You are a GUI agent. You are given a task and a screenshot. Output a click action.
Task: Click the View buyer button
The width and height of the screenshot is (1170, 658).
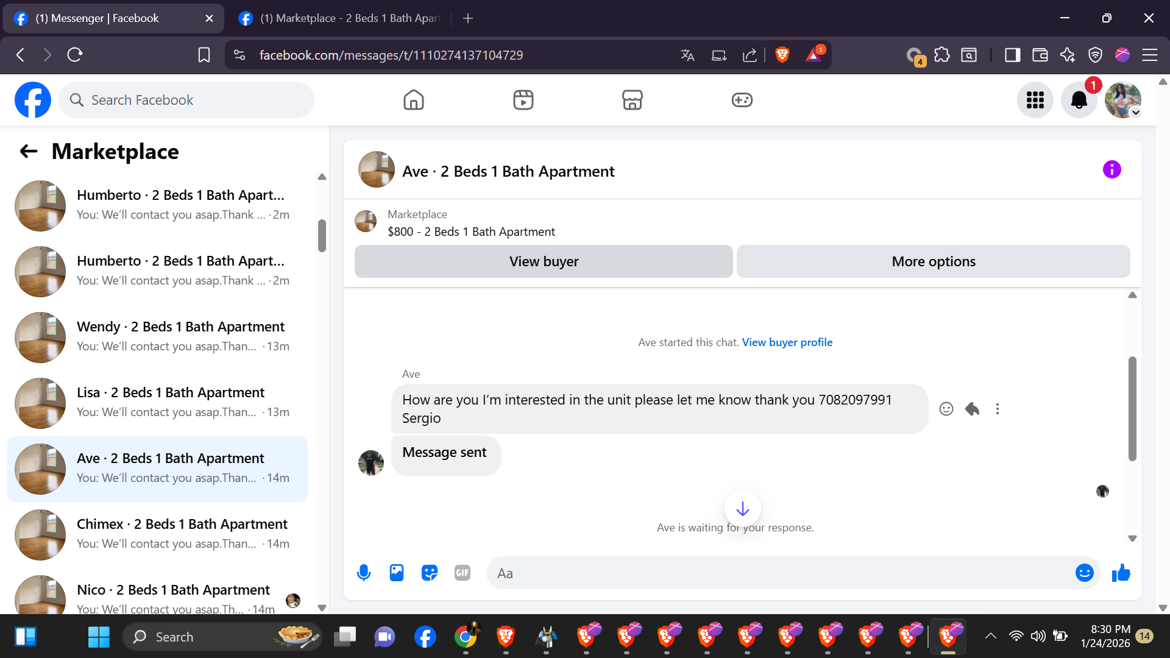(544, 261)
